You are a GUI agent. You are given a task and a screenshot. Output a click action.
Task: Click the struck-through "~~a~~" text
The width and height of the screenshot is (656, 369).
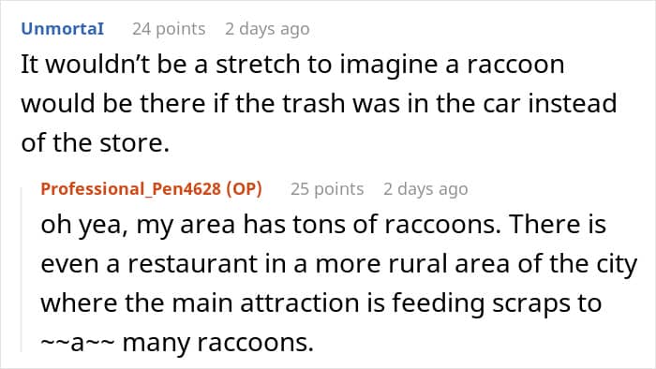78,343
